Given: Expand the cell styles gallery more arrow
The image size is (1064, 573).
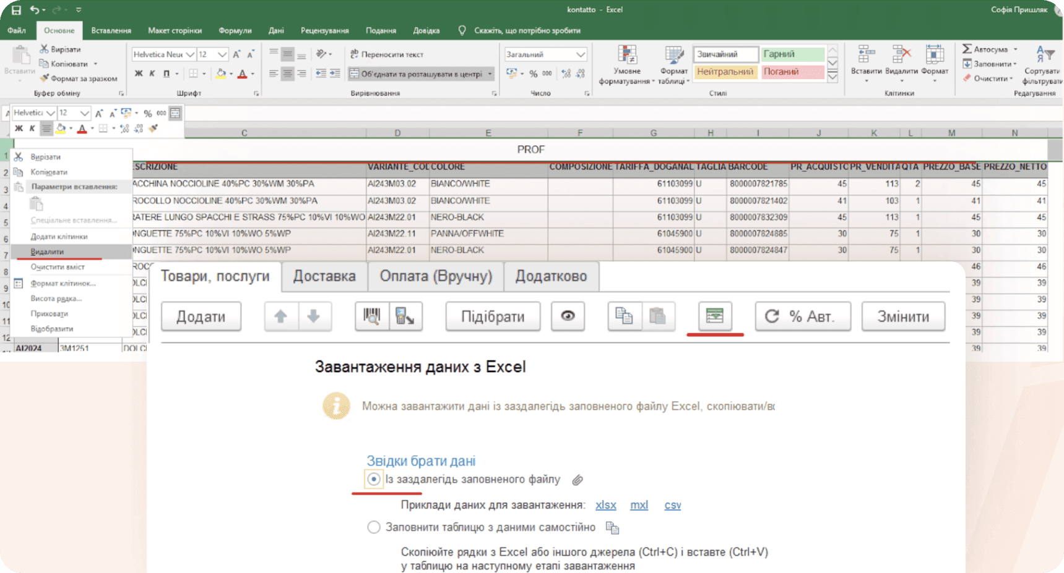Looking at the screenshot, I should click(833, 78).
